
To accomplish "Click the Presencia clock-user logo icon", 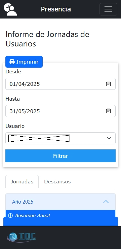I will point(10,9).
